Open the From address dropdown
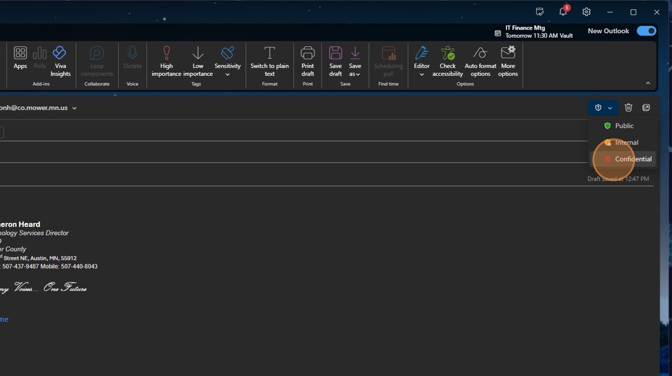The width and height of the screenshot is (672, 376). (74, 108)
